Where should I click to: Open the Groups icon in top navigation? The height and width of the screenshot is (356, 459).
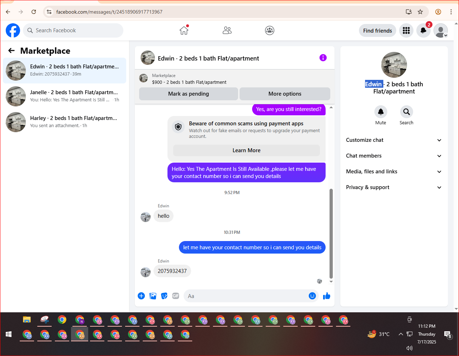pyautogui.click(x=270, y=30)
